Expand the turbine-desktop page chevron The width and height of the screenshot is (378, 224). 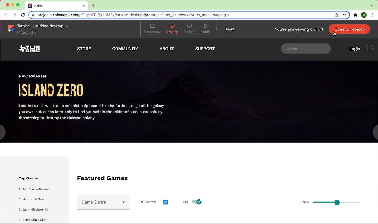[x=67, y=26]
